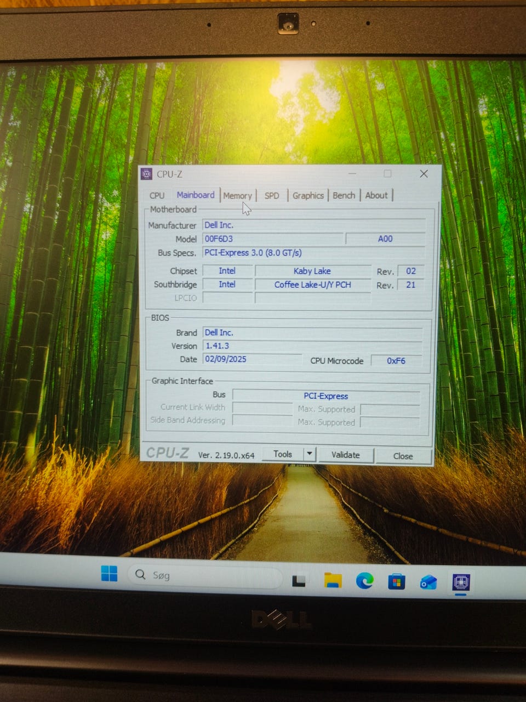Image resolution: width=526 pixels, height=702 pixels.
Task: Open Outlook from the taskbar
Action: (x=428, y=581)
